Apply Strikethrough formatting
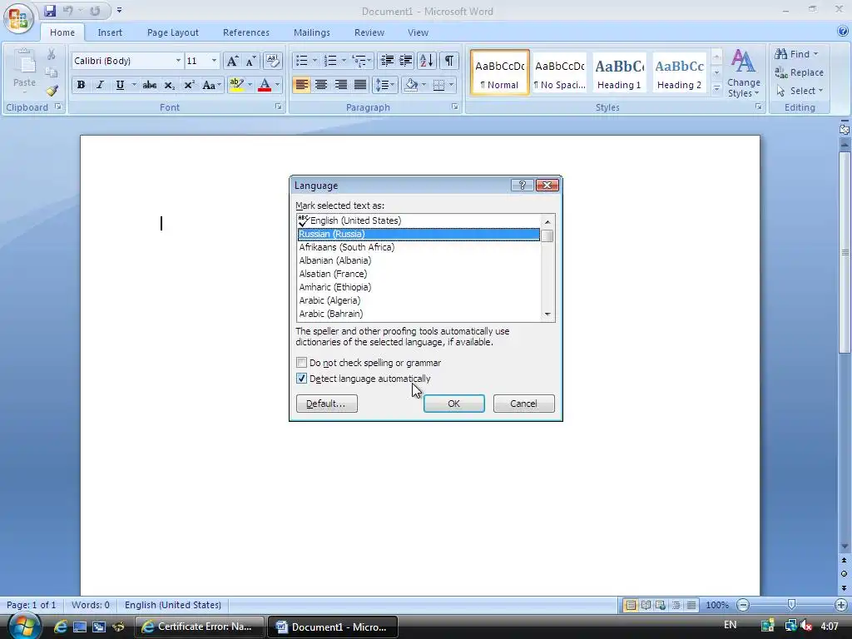Viewport: 852px width, 639px height. [x=150, y=85]
